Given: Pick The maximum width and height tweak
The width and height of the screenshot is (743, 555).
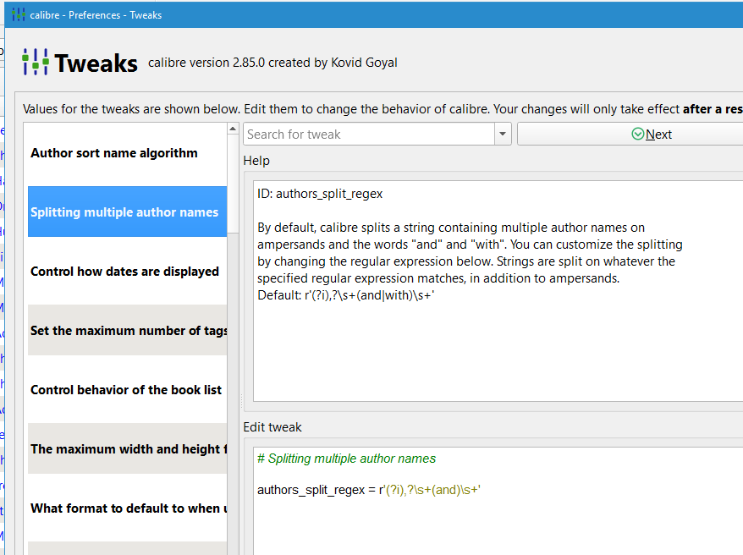Looking at the screenshot, I should [127, 449].
